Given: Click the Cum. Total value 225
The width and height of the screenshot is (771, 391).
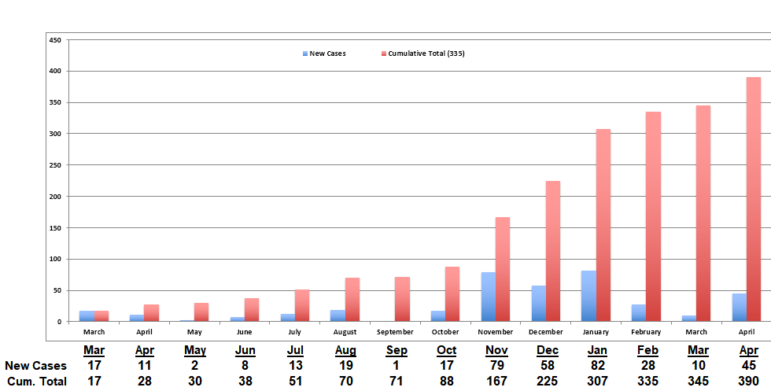Looking at the screenshot, I should (546, 382).
